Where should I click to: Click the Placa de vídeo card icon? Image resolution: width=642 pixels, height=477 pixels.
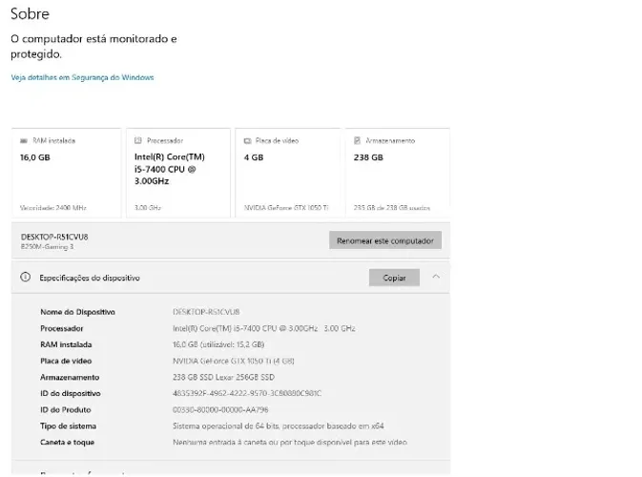247,141
